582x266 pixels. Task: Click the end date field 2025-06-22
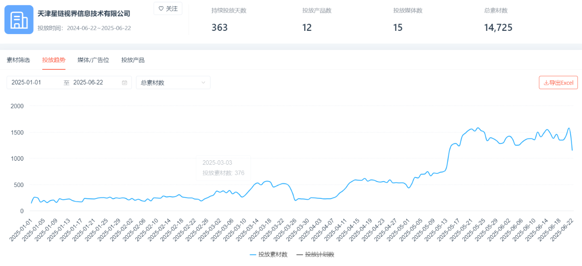pyautogui.click(x=88, y=83)
